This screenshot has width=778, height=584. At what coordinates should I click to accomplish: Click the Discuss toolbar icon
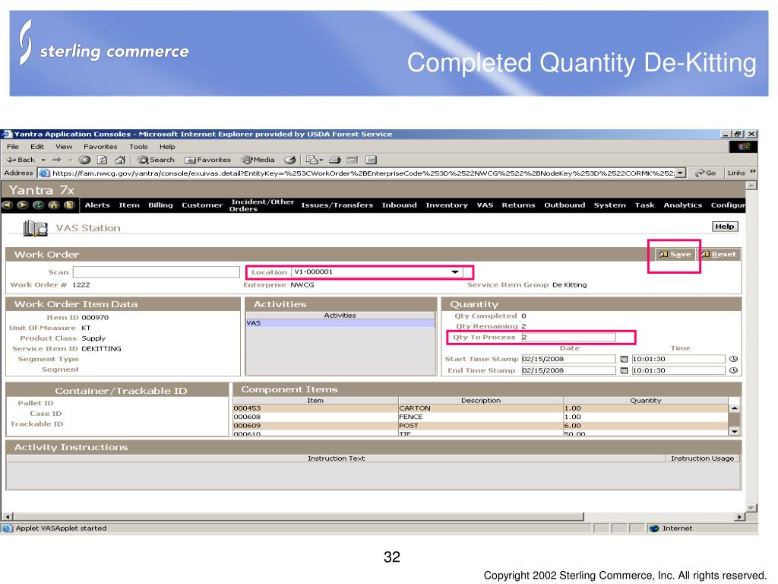pyautogui.click(x=371, y=160)
